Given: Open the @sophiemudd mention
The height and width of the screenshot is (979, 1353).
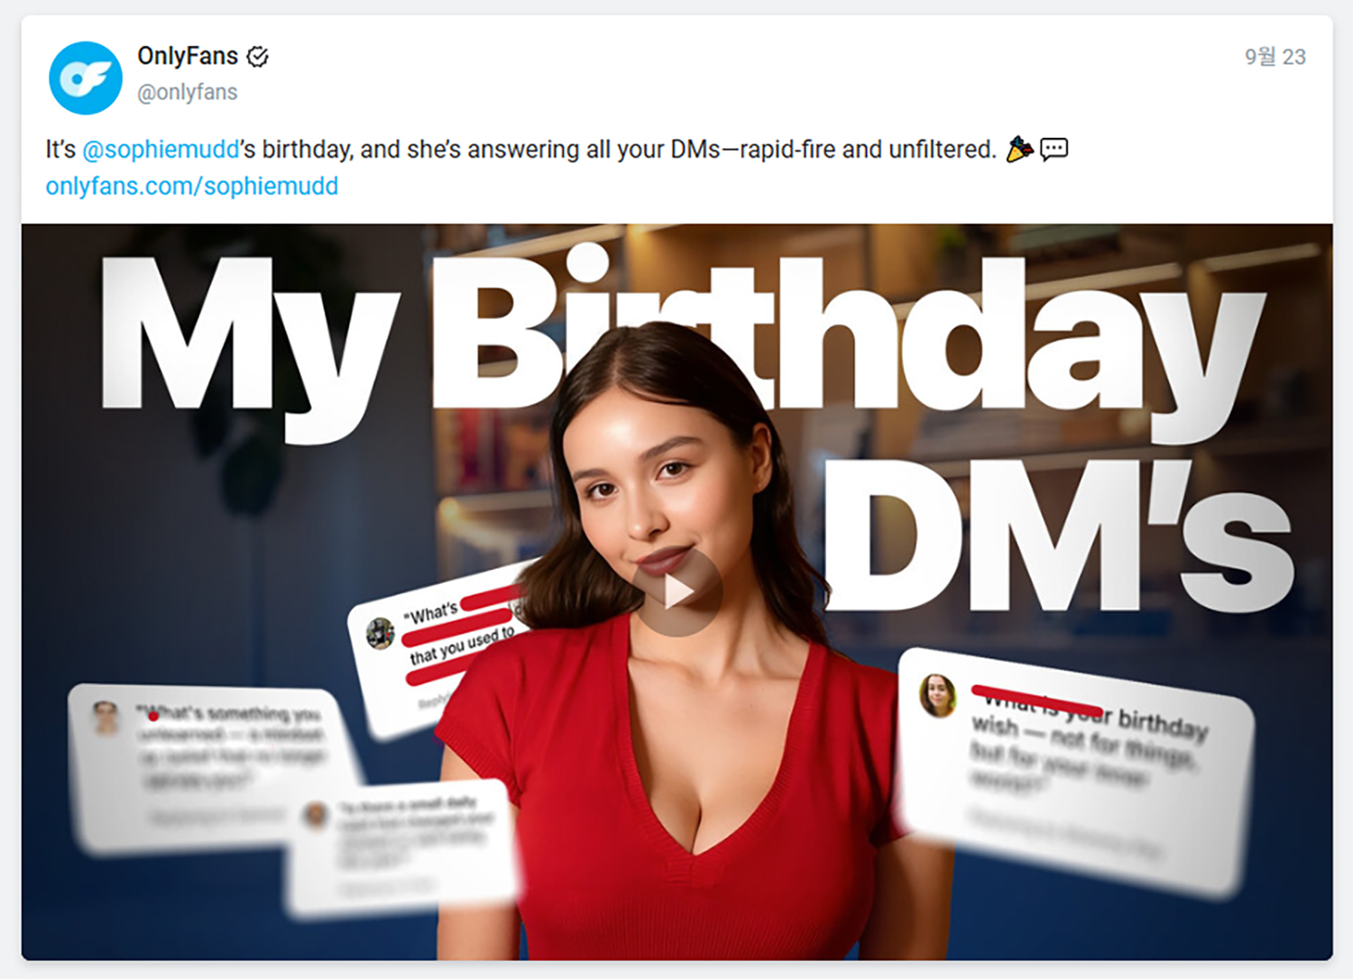Looking at the screenshot, I should pyautogui.click(x=161, y=150).
